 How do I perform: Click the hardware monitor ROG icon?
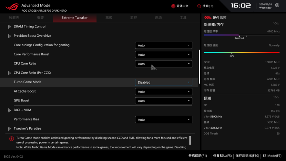[208, 18]
